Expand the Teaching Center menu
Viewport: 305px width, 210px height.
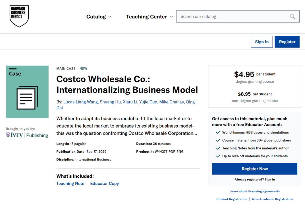coord(149,17)
